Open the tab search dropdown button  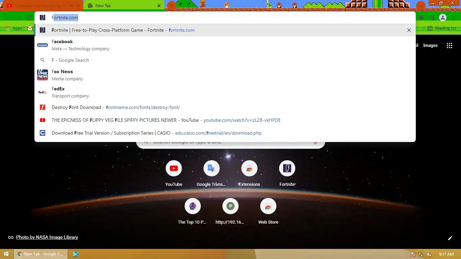(421, 6)
